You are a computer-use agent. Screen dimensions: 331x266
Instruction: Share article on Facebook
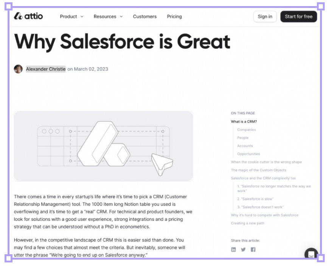pyautogui.click(x=253, y=249)
